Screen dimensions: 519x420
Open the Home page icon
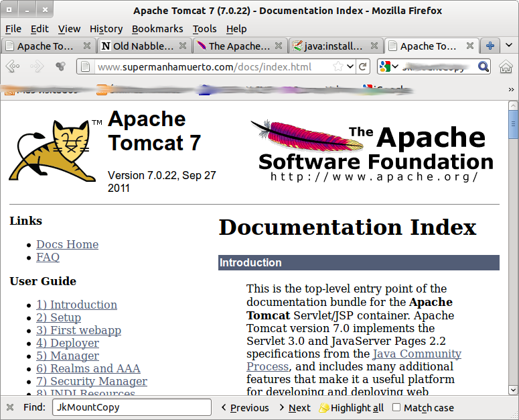point(506,66)
